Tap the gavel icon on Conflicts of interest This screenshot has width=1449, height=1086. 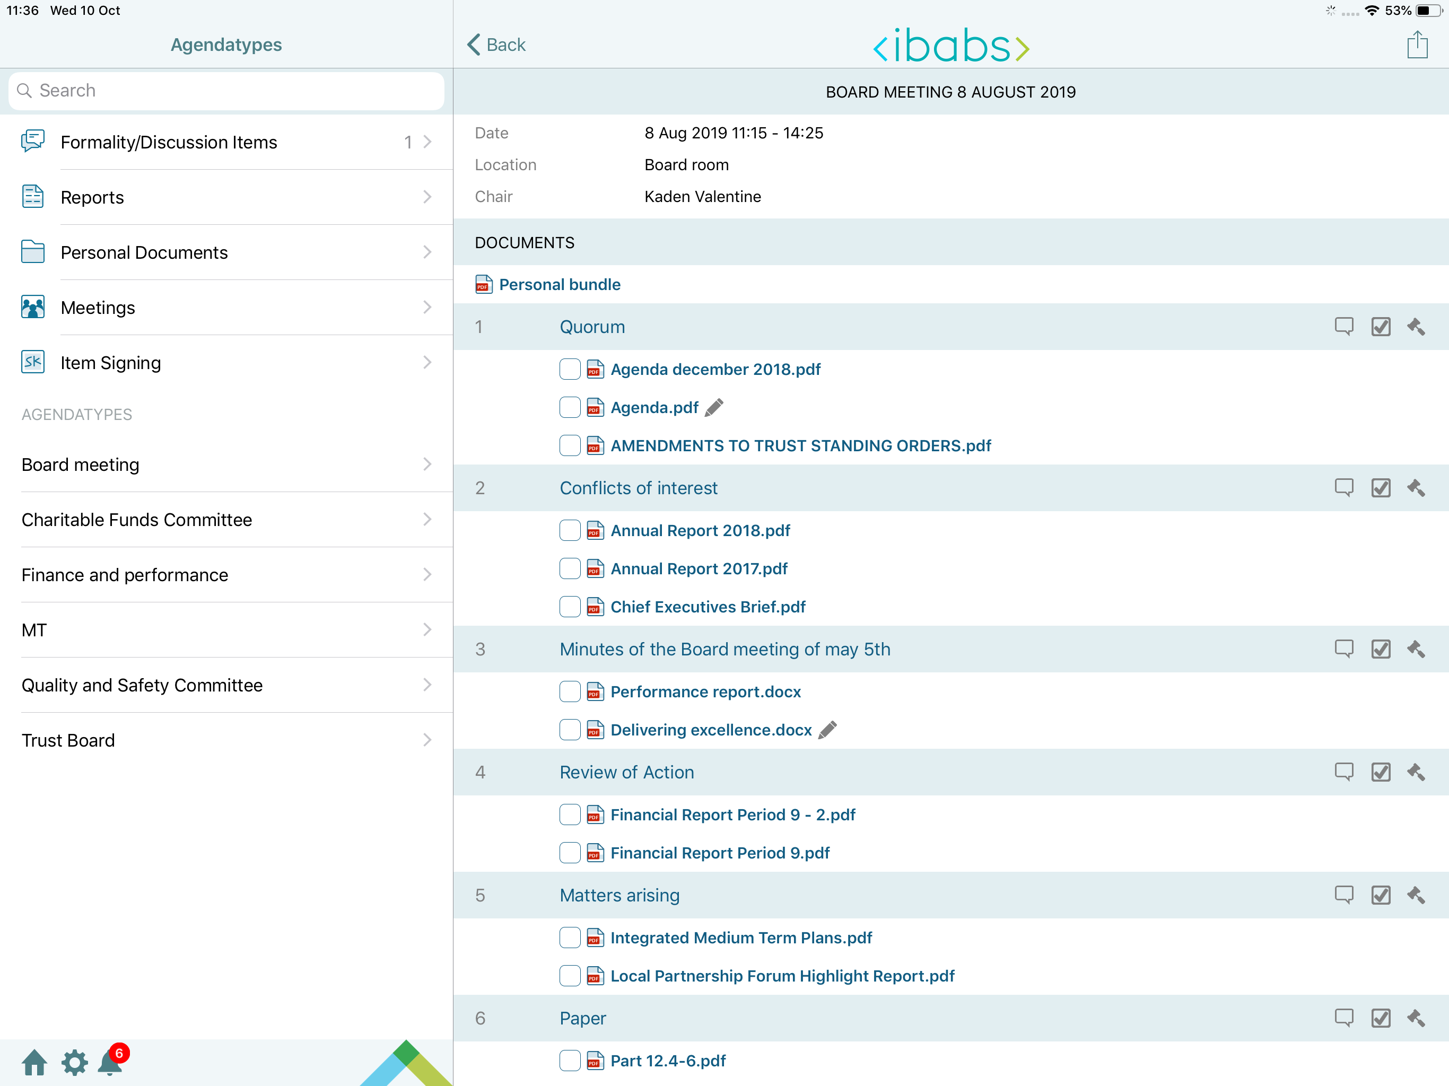pos(1416,488)
